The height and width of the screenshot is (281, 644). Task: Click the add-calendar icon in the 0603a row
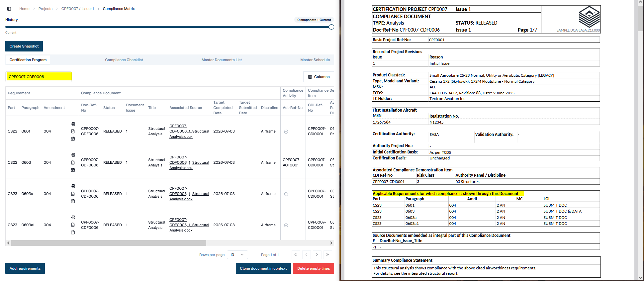click(x=73, y=201)
